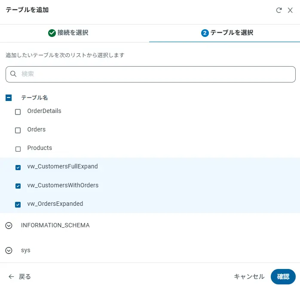Toggle the テーブル名 select-all checkbox
This screenshot has height=287, width=300.
click(x=9, y=98)
